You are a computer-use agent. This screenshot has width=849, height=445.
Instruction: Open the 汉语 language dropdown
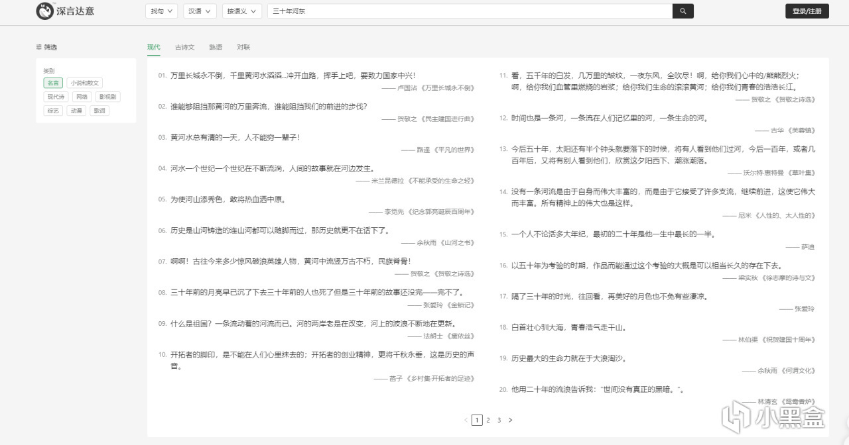pos(199,11)
